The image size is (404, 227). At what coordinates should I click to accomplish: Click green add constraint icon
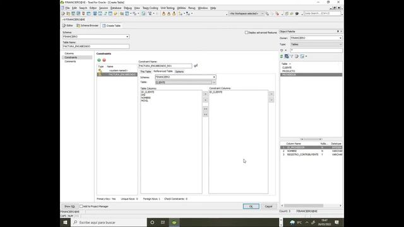tap(99, 60)
